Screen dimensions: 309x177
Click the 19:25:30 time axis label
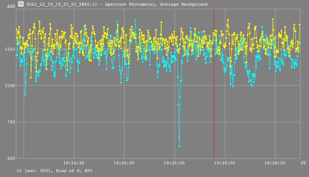pyautogui.click(x=174, y=163)
